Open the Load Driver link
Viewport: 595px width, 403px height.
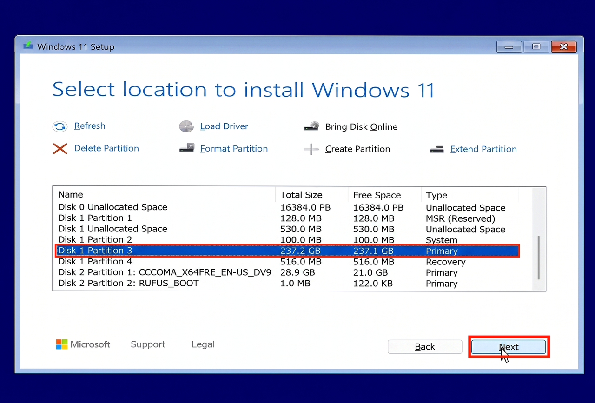tap(224, 126)
